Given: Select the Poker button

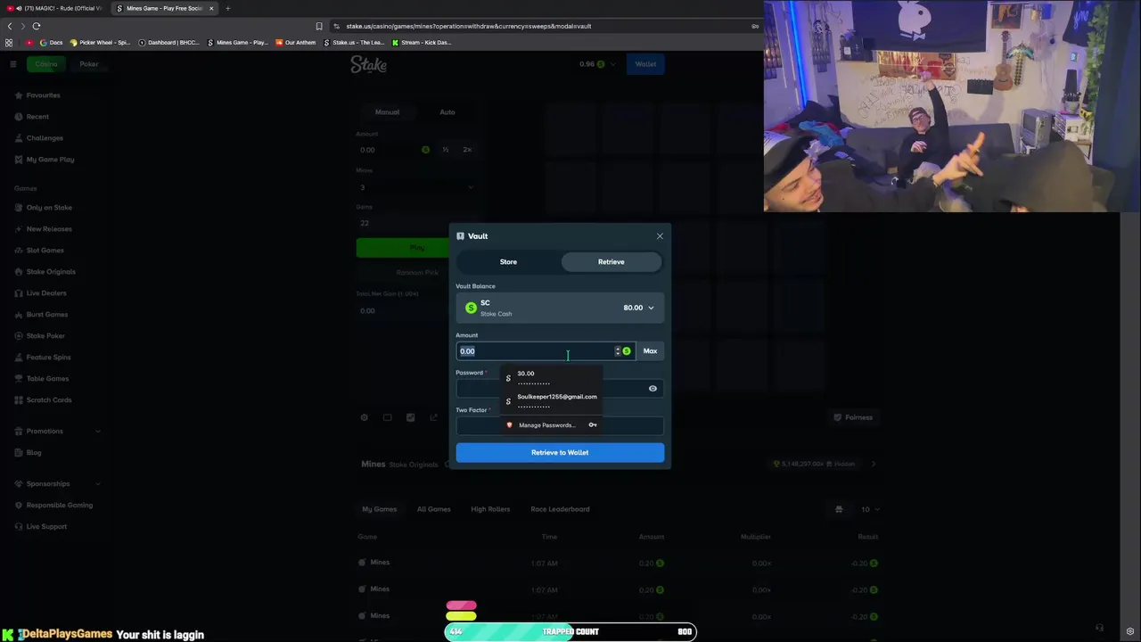Looking at the screenshot, I should (x=89, y=64).
